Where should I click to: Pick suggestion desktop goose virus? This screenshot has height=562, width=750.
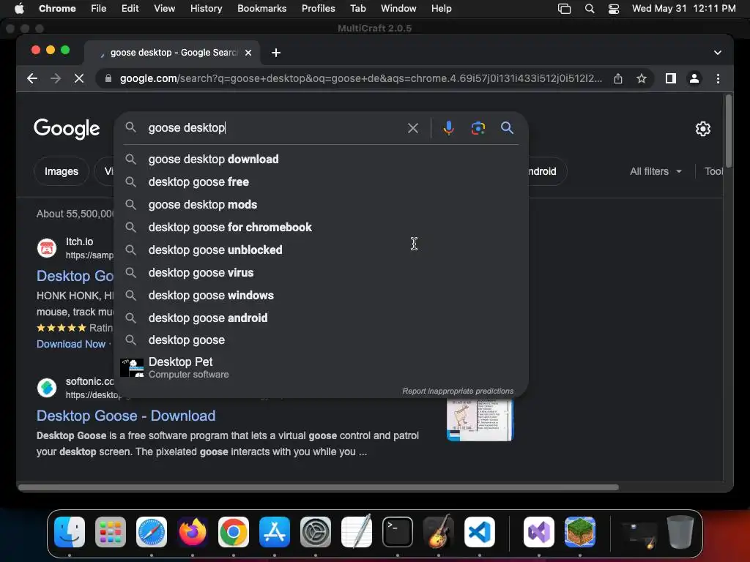(x=321, y=272)
